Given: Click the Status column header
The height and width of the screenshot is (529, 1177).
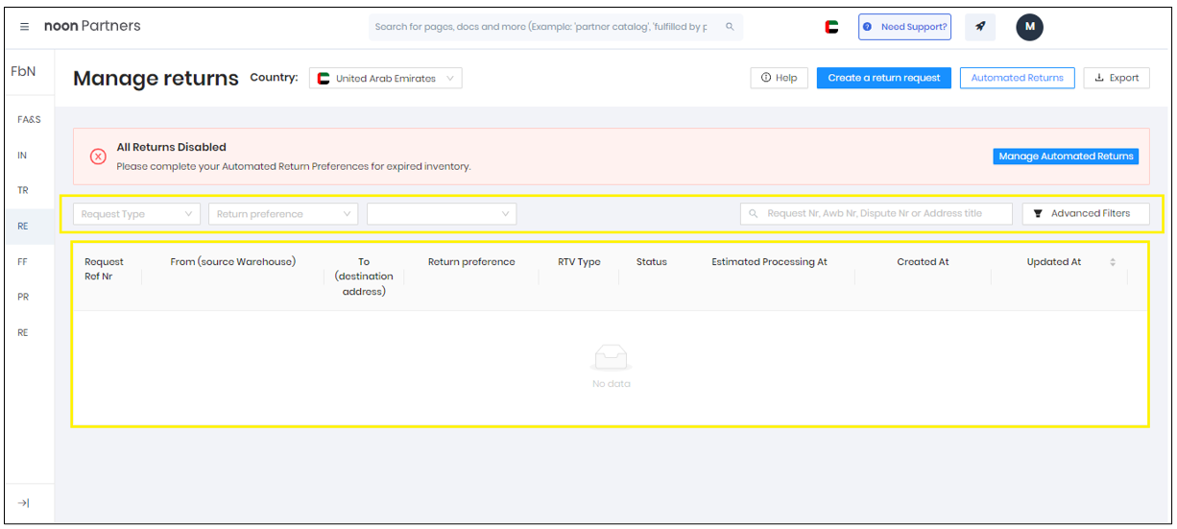Looking at the screenshot, I should 651,261.
